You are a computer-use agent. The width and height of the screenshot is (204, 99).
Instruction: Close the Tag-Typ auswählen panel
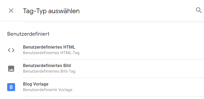coord(11,11)
